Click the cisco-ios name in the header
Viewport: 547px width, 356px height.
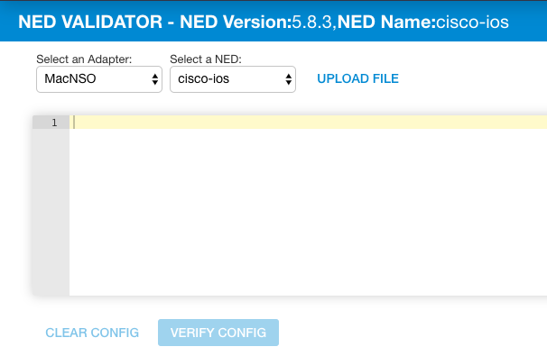(472, 22)
